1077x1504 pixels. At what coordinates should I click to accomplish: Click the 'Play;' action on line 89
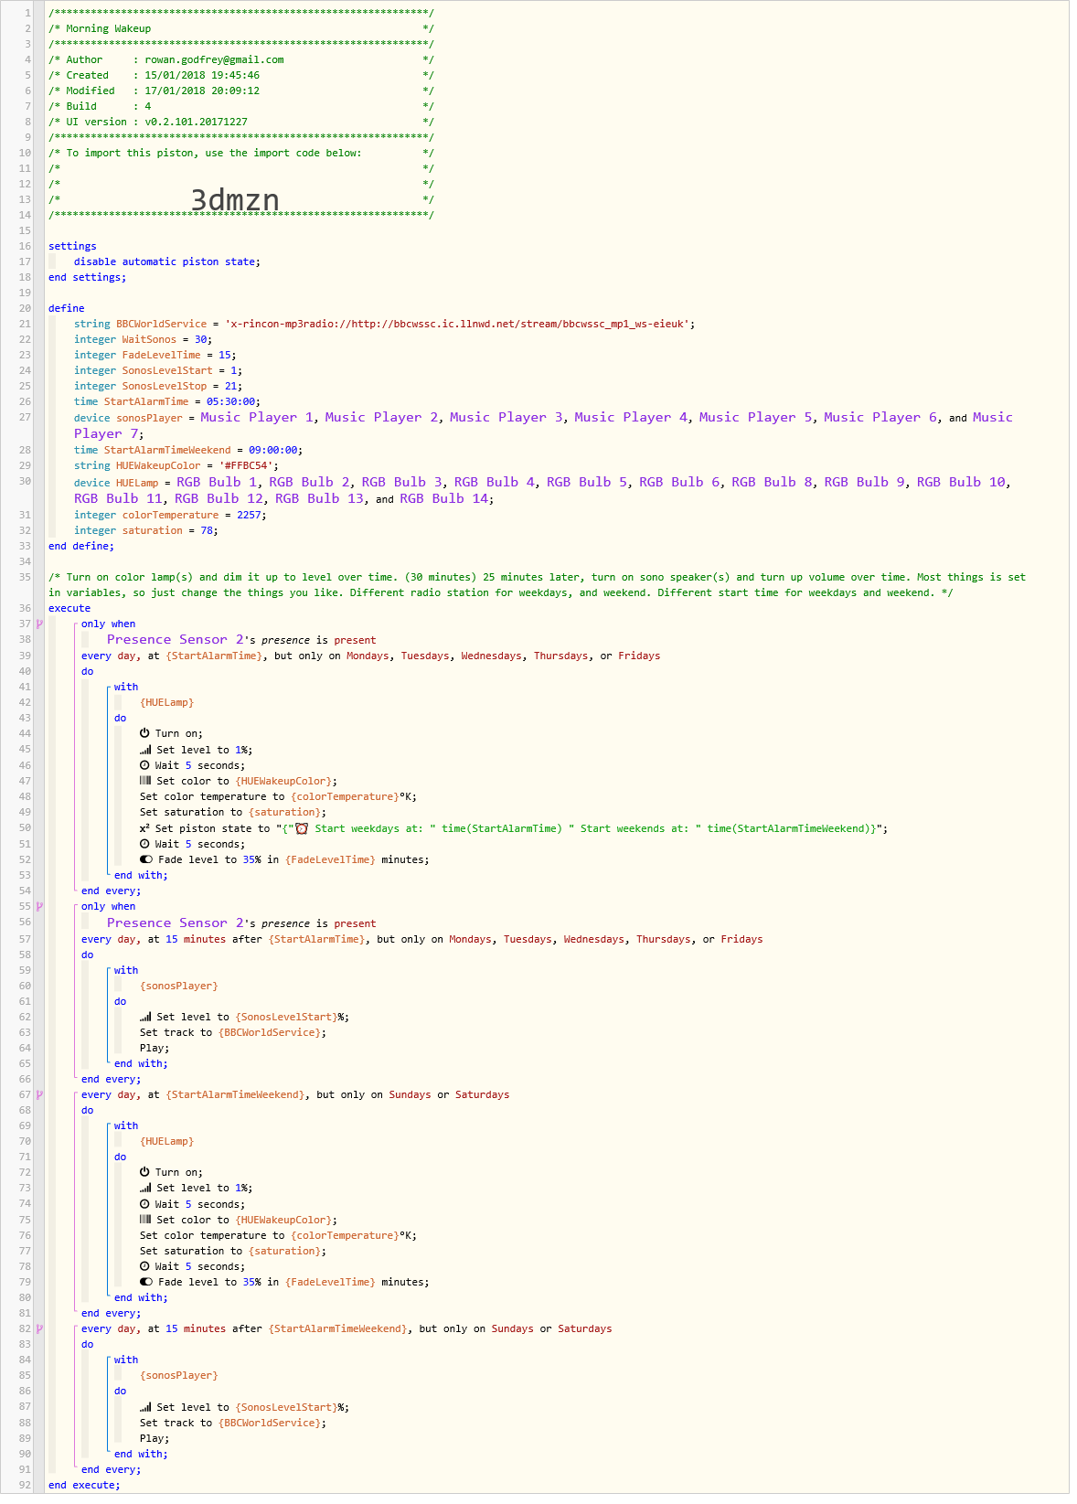coord(155,1438)
